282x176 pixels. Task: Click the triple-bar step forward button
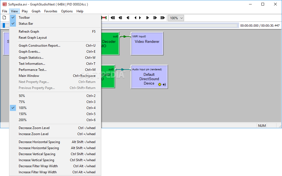(163, 18)
